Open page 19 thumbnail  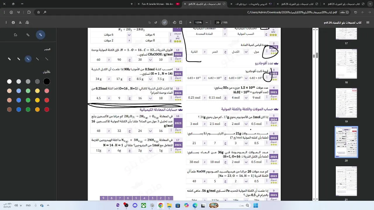346,103
